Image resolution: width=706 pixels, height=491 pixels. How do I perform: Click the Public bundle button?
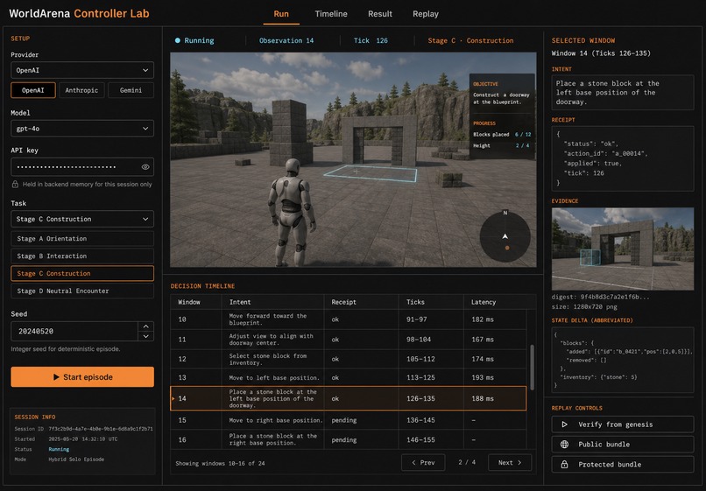[623, 445]
